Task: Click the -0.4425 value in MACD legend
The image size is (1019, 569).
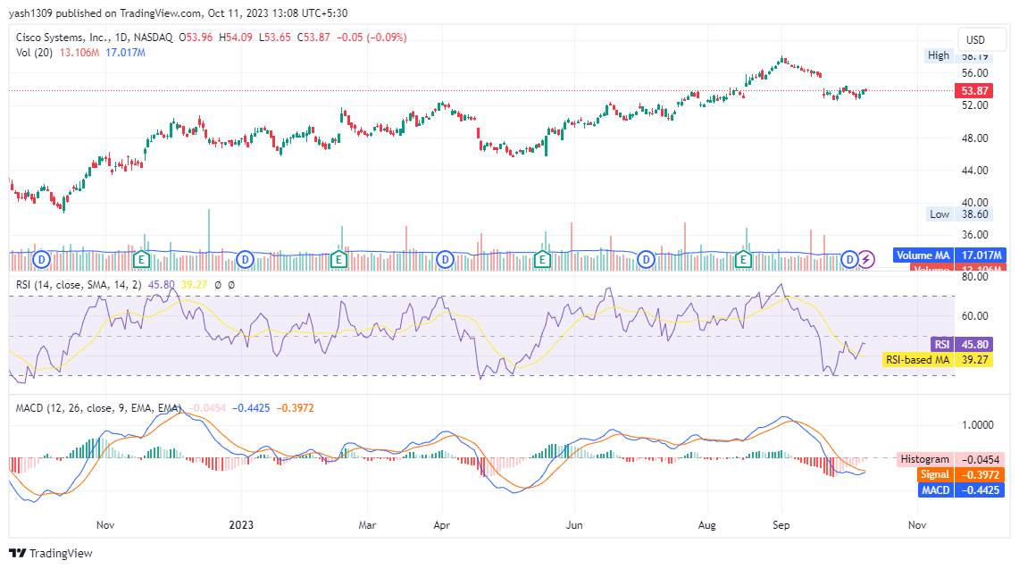Action: coord(252,408)
